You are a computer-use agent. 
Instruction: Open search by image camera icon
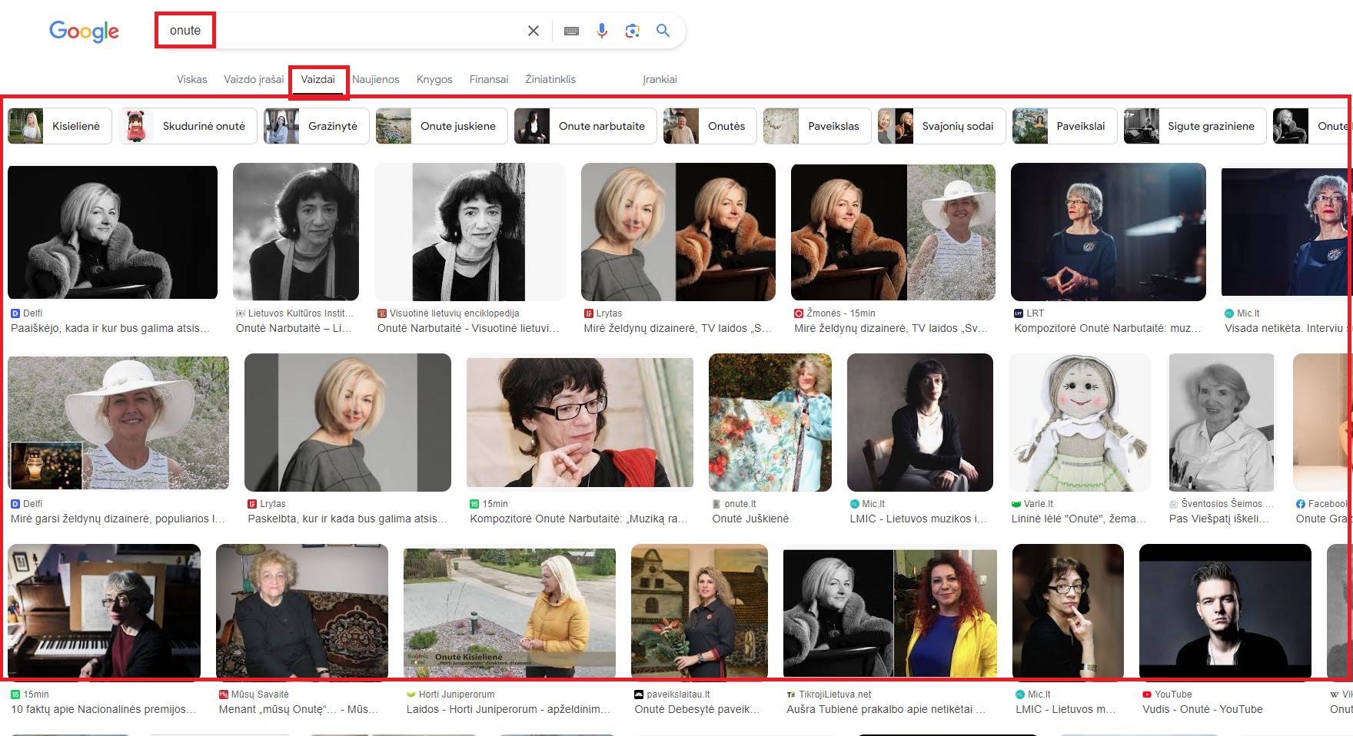pos(632,31)
